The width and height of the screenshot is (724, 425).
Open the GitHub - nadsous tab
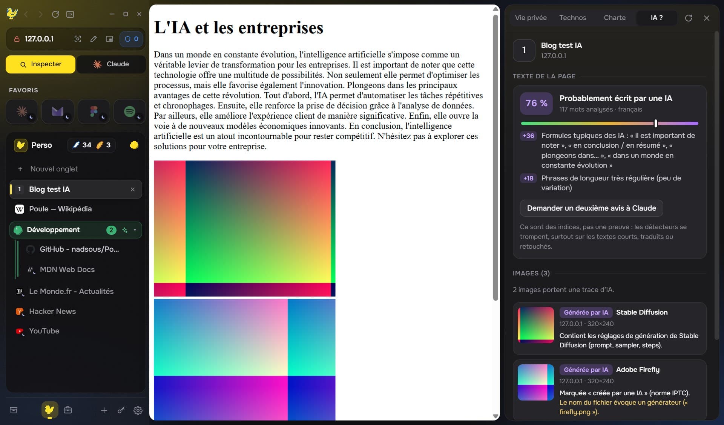click(79, 249)
